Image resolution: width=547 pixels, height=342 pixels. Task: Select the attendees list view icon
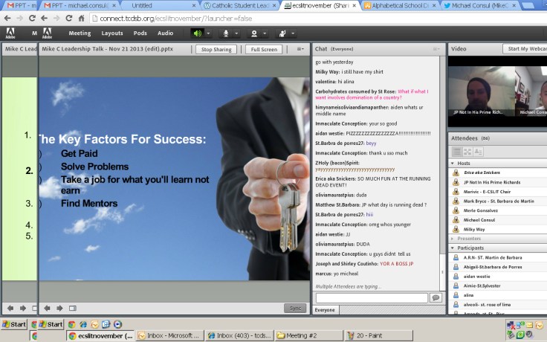coord(456,152)
